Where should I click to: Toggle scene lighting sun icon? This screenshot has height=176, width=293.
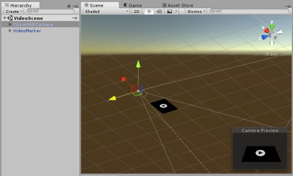tap(149, 12)
